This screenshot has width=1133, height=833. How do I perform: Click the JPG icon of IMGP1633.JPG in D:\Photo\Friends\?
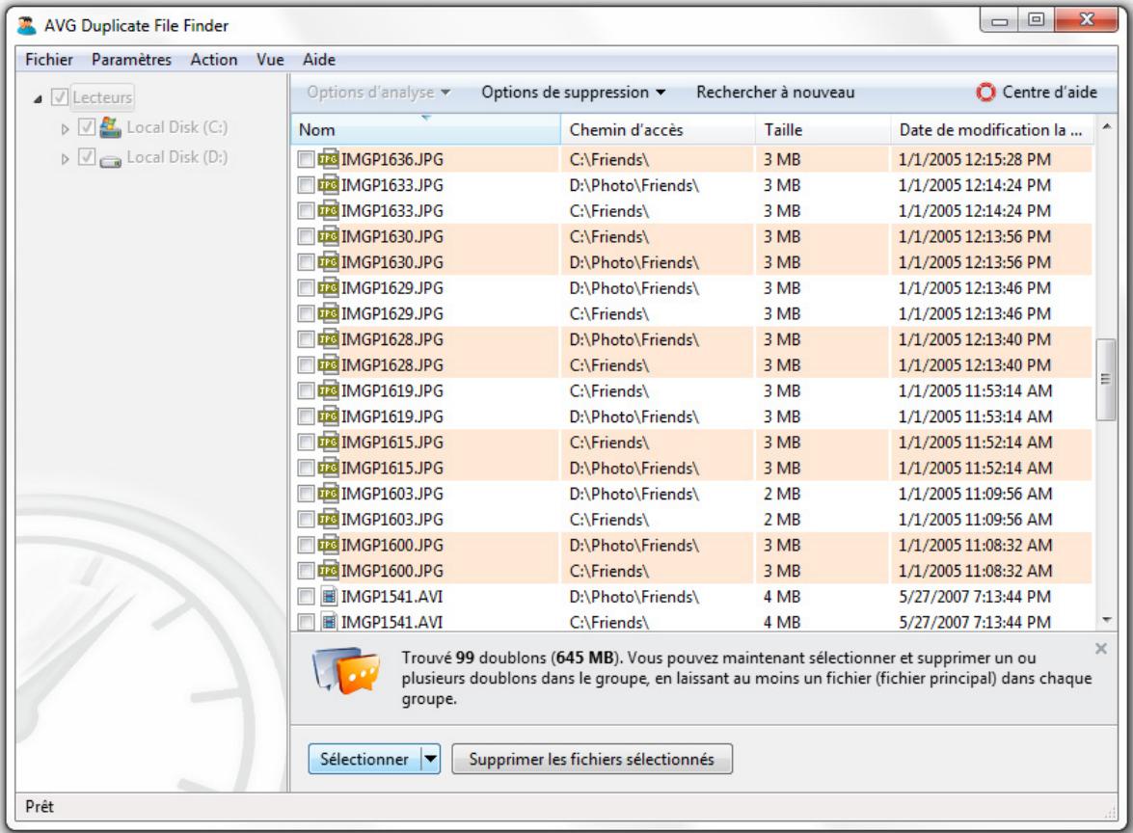[x=328, y=185]
